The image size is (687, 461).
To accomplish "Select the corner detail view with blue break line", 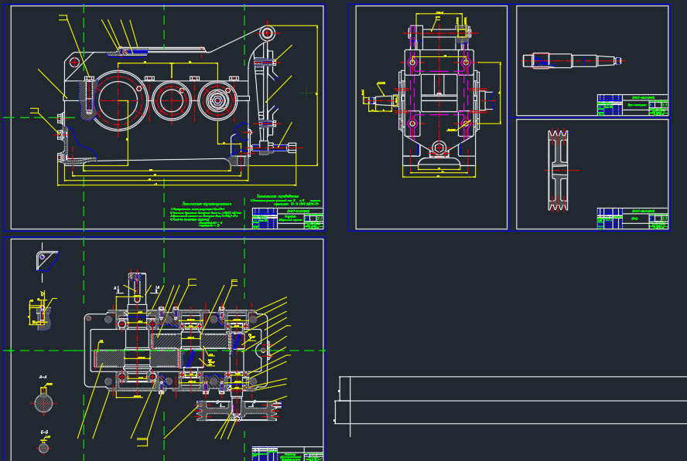I will (x=46, y=261).
